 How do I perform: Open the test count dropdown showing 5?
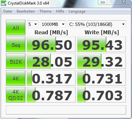click(33, 24)
